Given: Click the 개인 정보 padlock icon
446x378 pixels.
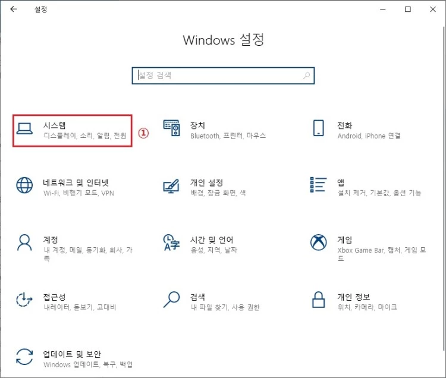Looking at the screenshot, I should coord(318,300).
